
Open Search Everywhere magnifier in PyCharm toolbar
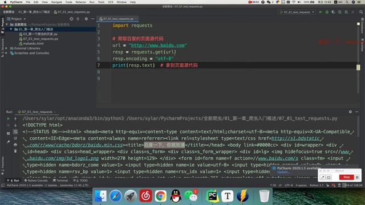click(x=361, y=12)
